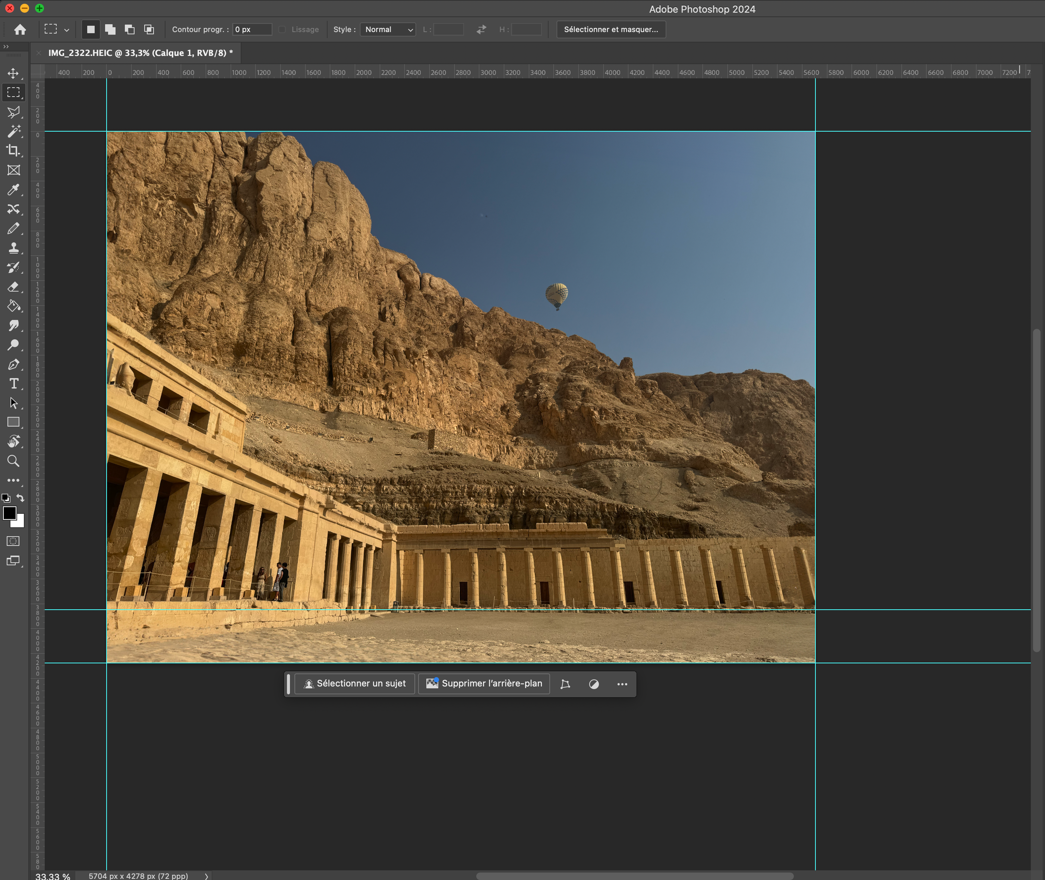Select the Rectangular Marquee tool in toolbar
Image resolution: width=1045 pixels, height=880 pixels.
tap(13, 93)
